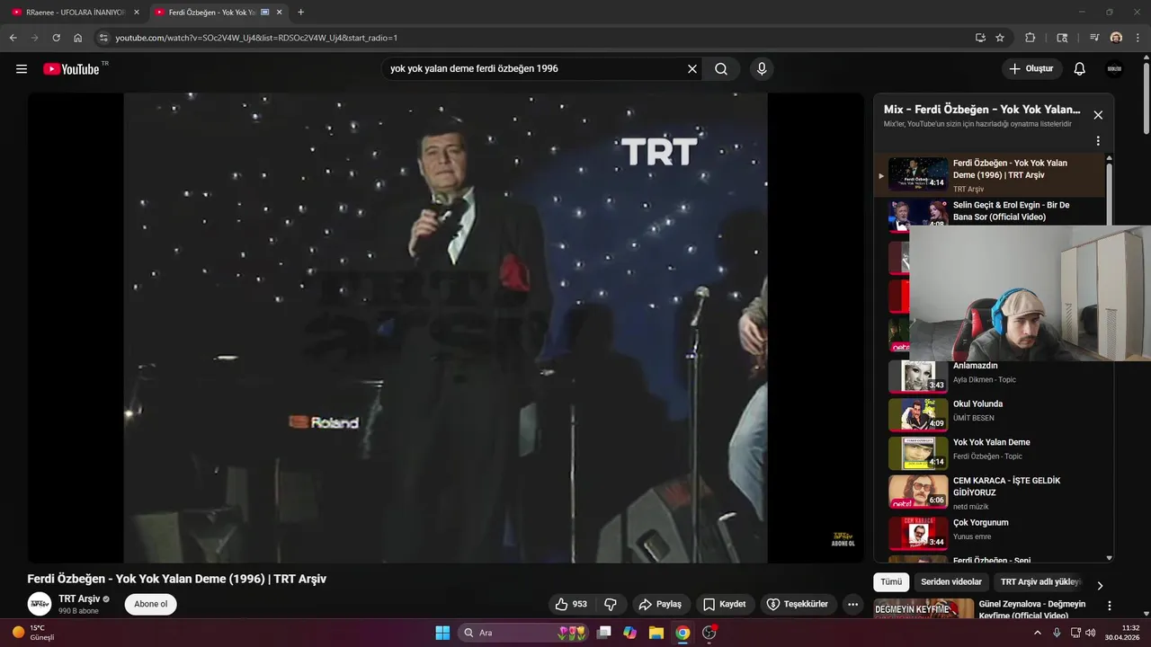Image resolution: width=1151 pixels, height=647 pixels.
Task: Open TRT Arşiv channel avatar
Action: click(x=40, y=604)
